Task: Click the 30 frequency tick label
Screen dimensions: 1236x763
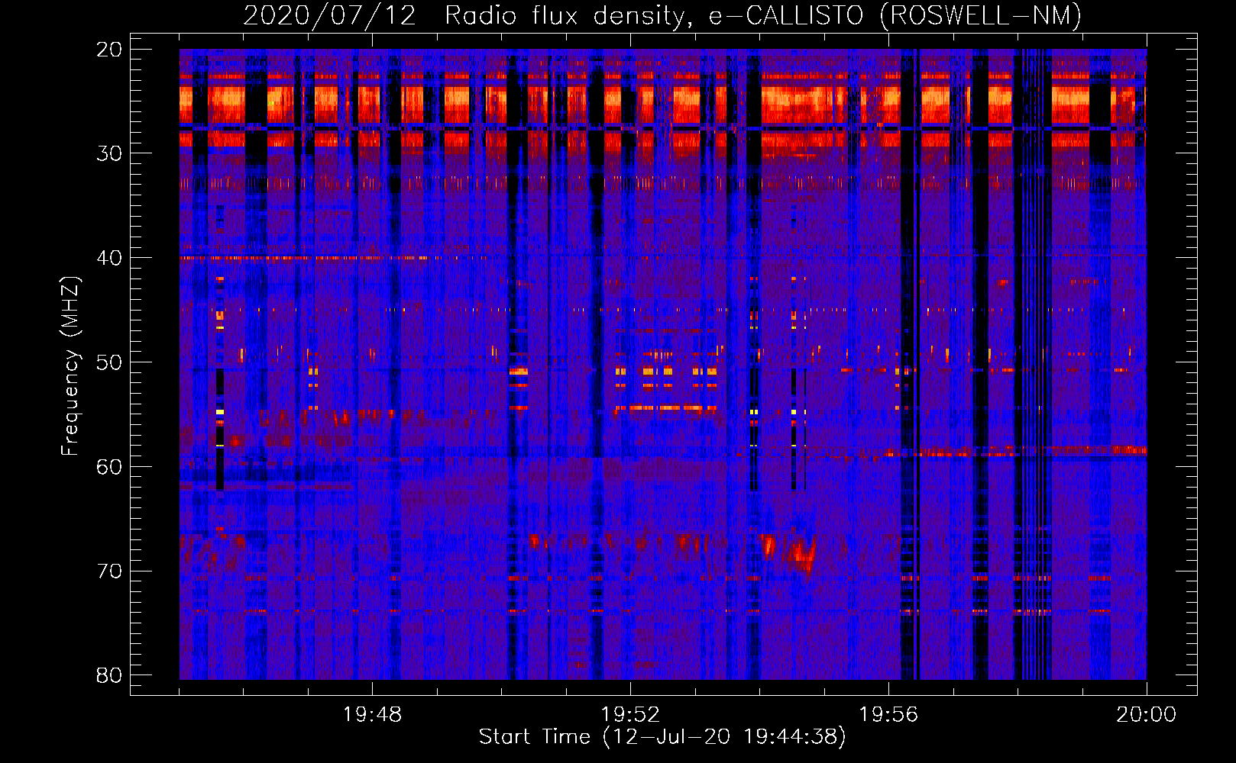Action: pyautogui.click(x=109, y=153)
